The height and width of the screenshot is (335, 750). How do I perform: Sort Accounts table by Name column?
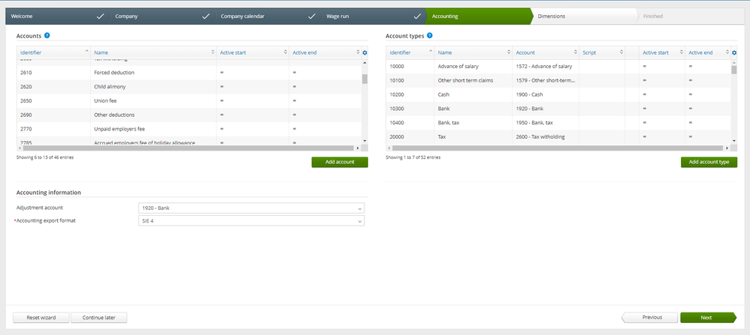tap(153, 52)
